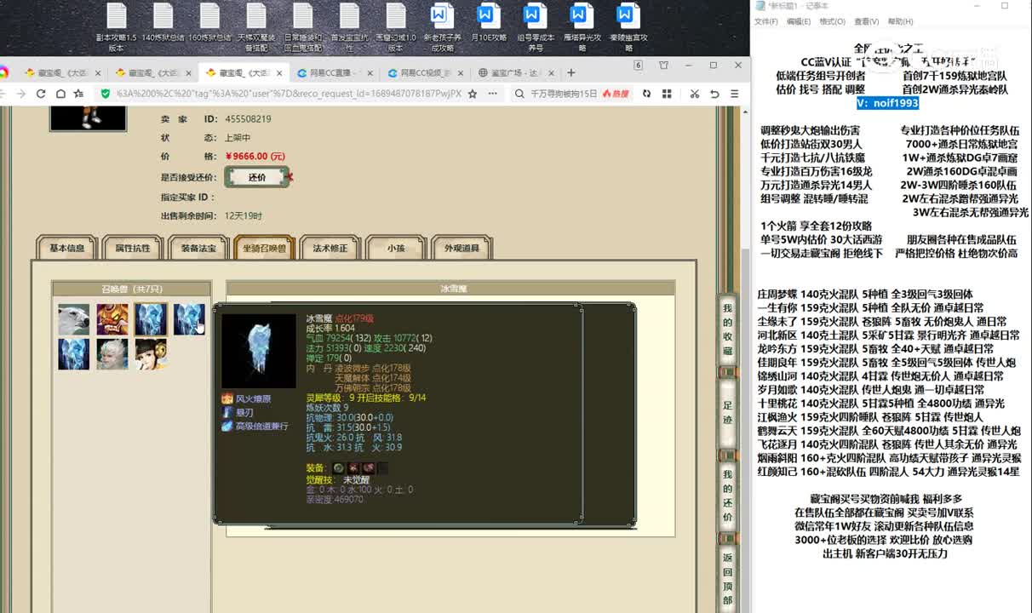Switch to the 外观道具 tab
The image size is (1032, 613).
(462, 248)
